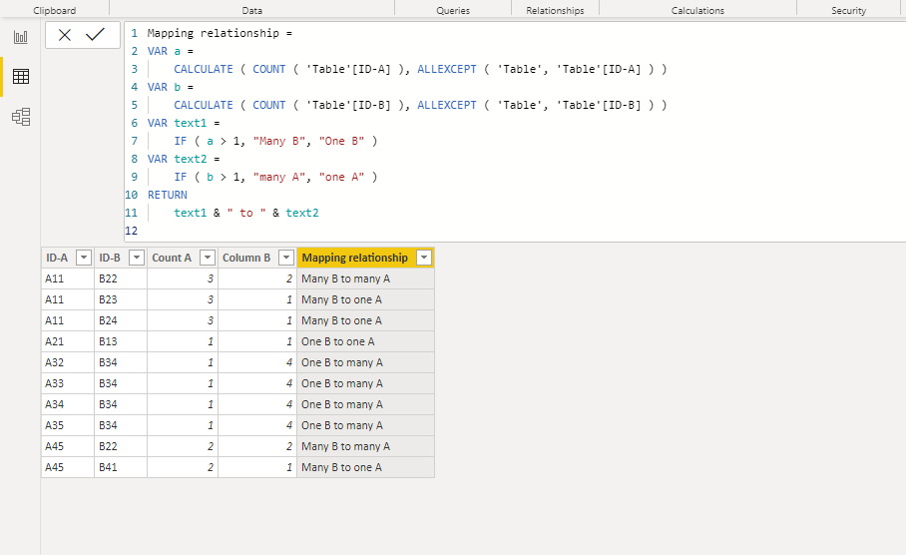Image resolution: width=906 pixels, height=555 pixels.
Task: Select cell 'Many B to many A' in B22 A11 row
Action: (x=366, y=278)
